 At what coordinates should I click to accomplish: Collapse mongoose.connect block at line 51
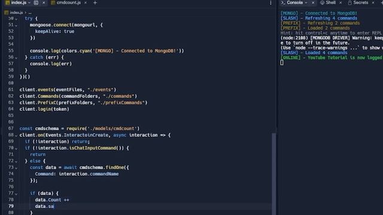16,25
